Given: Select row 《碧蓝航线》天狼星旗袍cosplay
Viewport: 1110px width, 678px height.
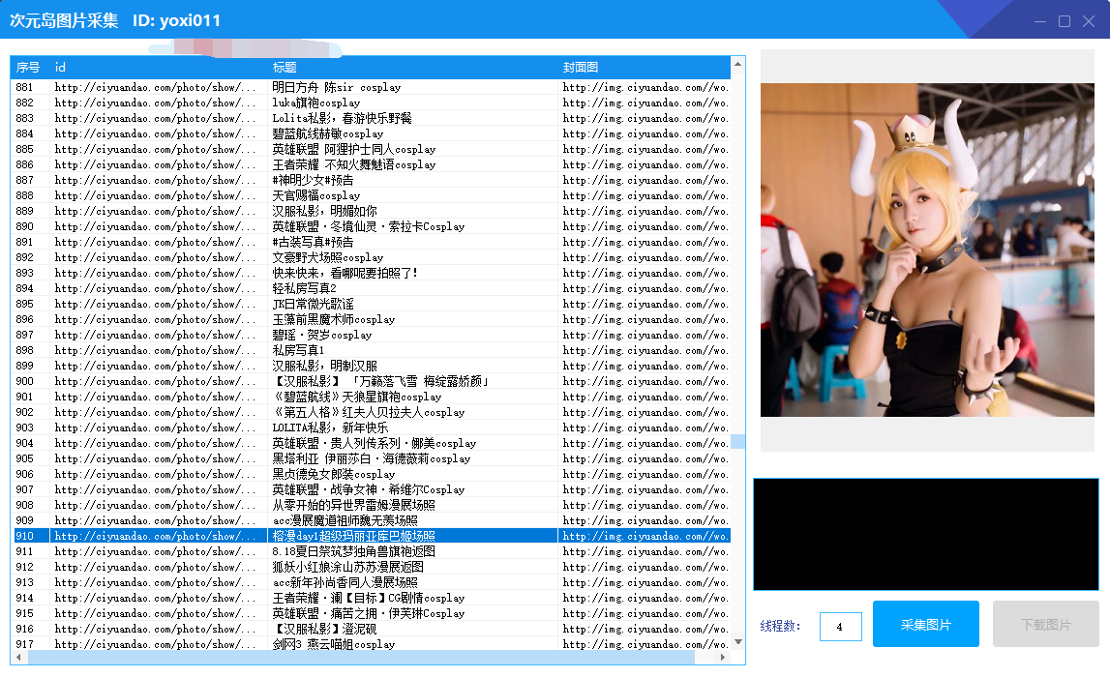Looking at the screenshot, I should tap(371, 398).
